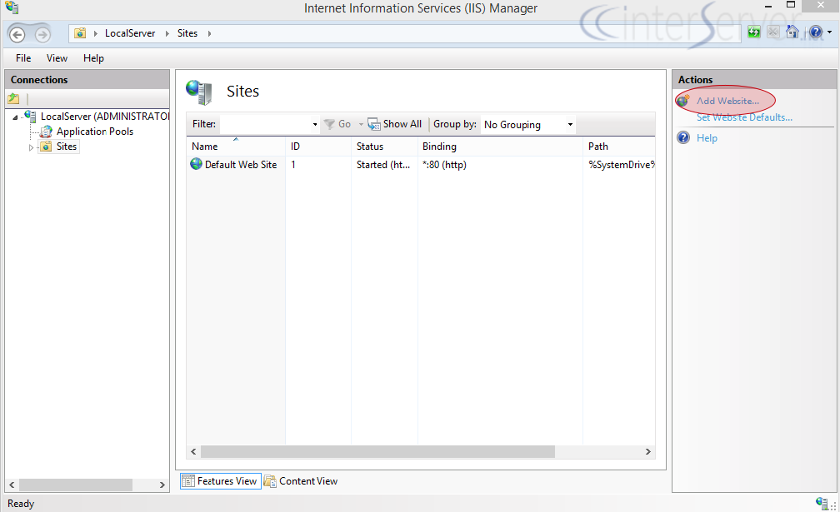Click the Back navigation arrow
Image resolution: width=840 pixels, height=512 pixels.
[x=17, y=35]
